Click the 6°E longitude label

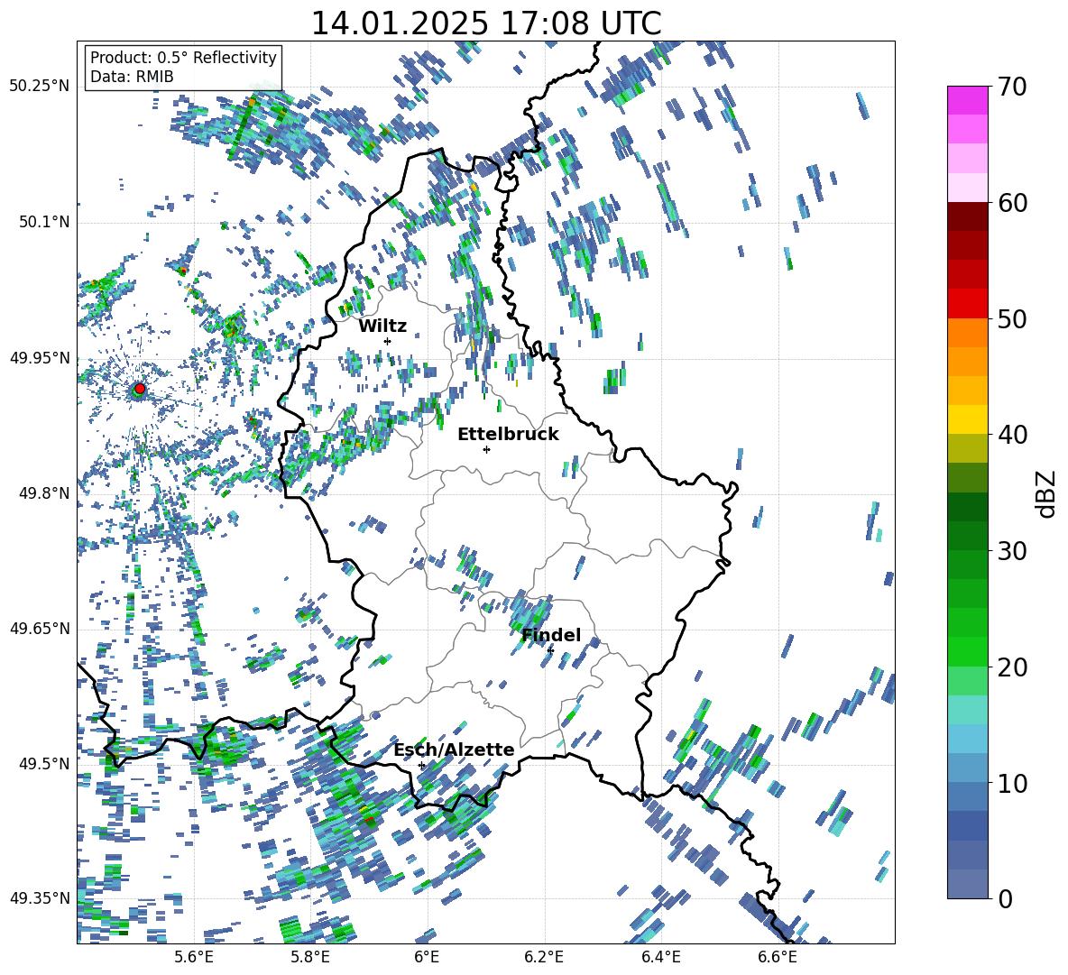[x=427, y=957]
